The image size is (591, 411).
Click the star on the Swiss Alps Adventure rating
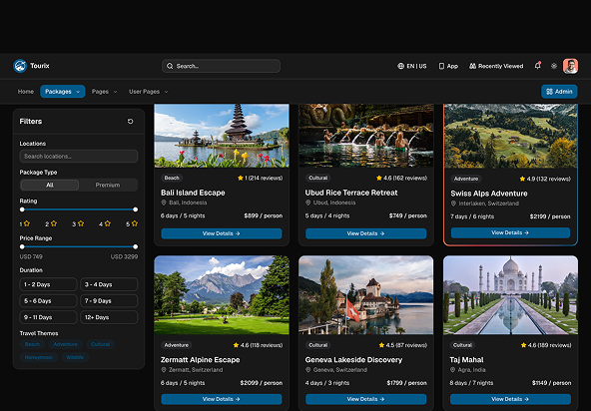[x=522, y=179]
